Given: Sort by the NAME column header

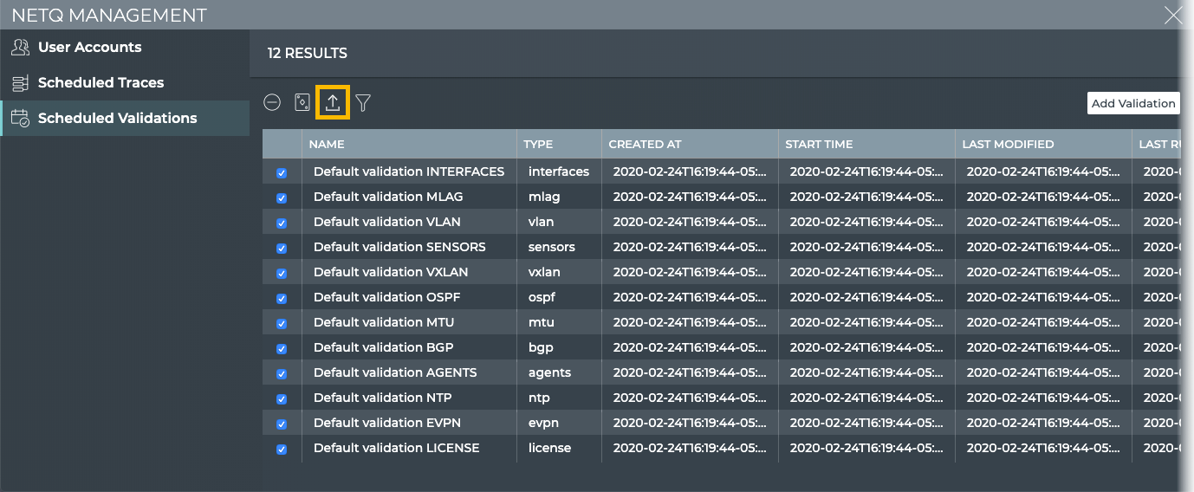Looking at the screenshot, I should pos(327,145).
